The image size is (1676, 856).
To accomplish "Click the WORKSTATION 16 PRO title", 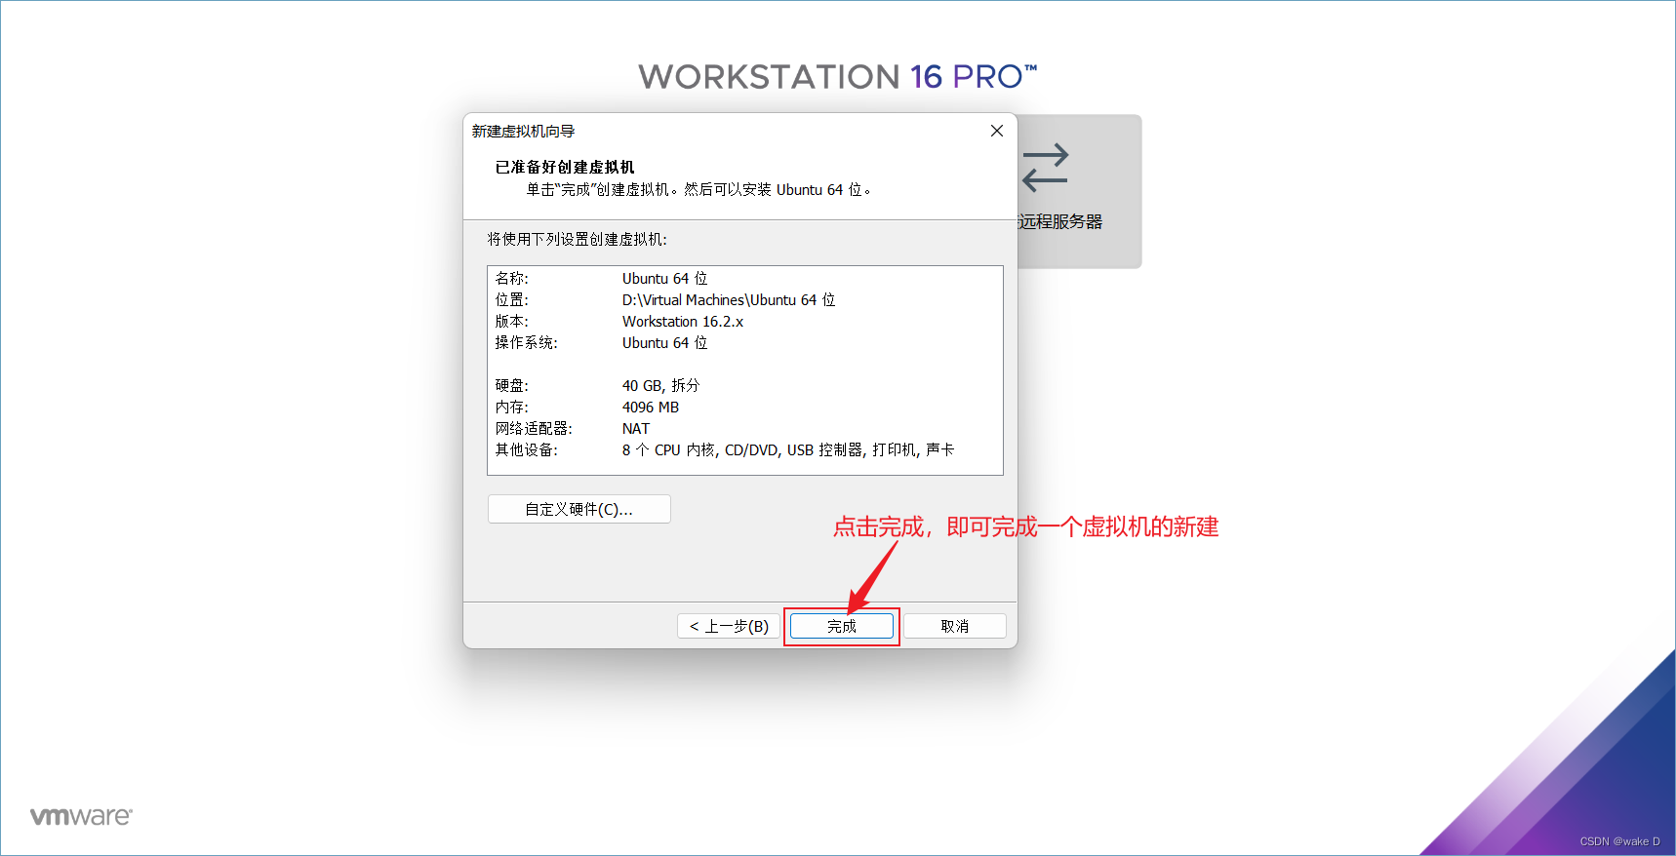I will tap(838, 76).
